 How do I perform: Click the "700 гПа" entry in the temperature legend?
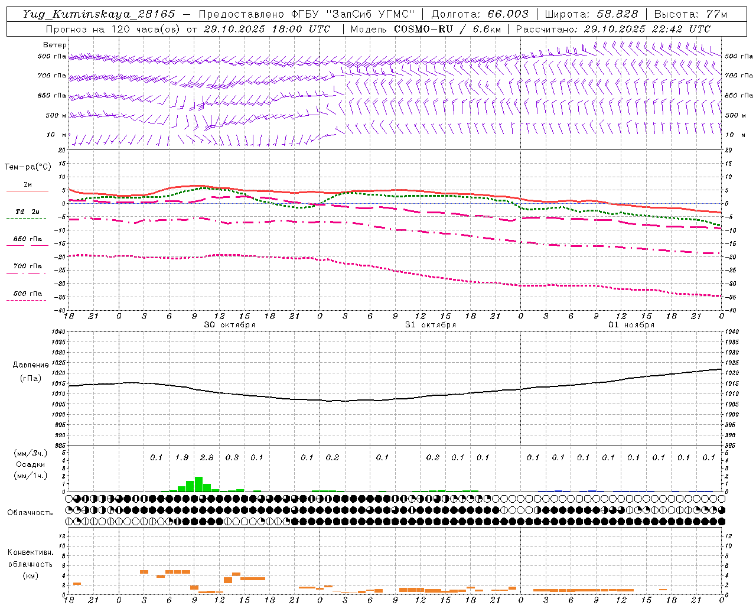pos(27,266)
